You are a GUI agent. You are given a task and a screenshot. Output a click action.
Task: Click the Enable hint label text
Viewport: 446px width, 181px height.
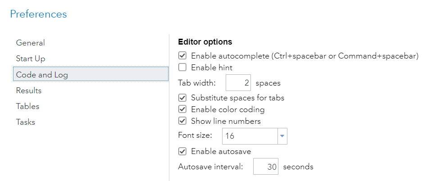(212, 68)
